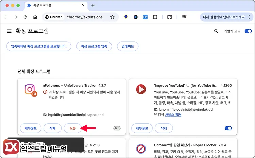The image size is (255, 158).
Task: Click nFollowers – Unfollowers Tracker title
Action: (70, 86)
